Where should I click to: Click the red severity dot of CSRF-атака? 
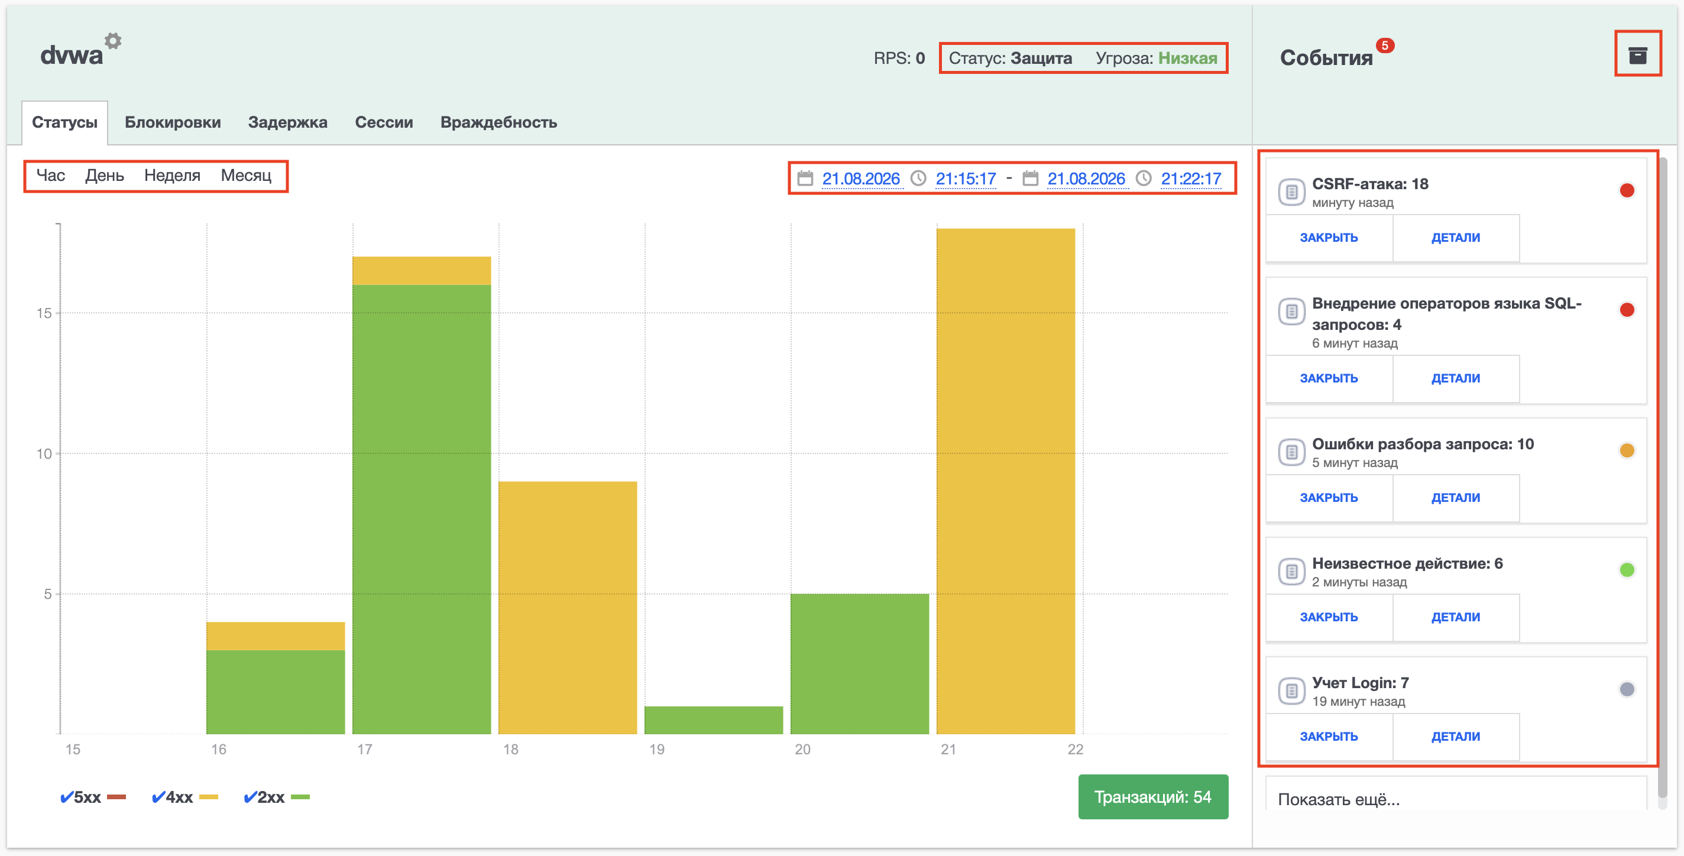[x=1627, y=190]
